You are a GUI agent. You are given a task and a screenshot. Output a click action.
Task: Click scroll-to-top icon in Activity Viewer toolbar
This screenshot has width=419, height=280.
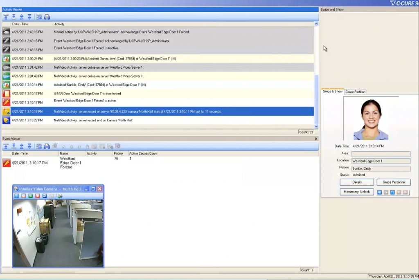6,17
